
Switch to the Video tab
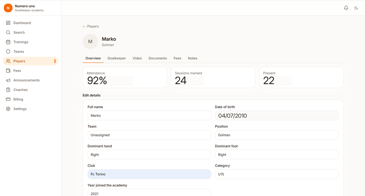(x=137, y=58)
